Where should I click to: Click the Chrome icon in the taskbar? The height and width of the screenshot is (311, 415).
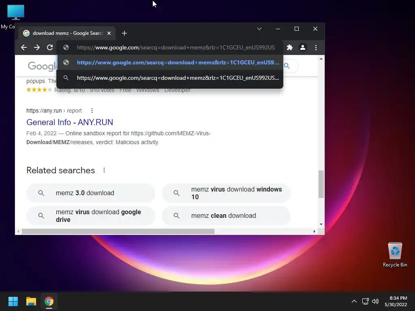(x=49, y=301)
